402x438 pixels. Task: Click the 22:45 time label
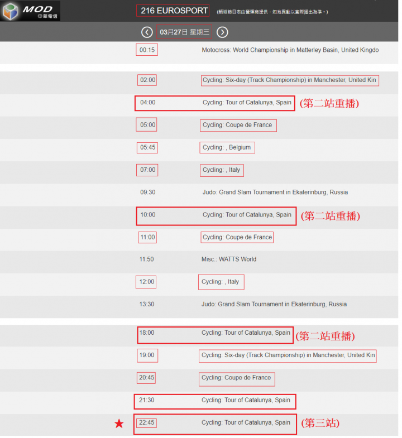coord(146,422)
